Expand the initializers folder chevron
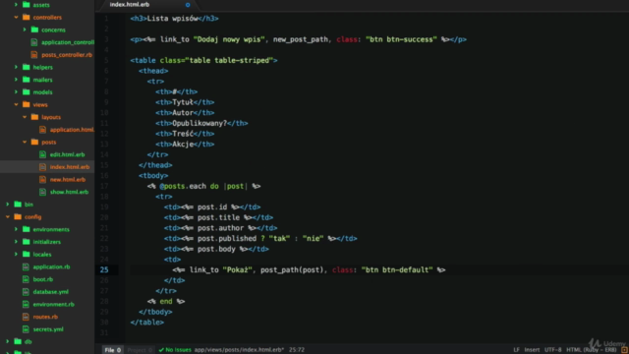The image size is (629, 354). 16,242
